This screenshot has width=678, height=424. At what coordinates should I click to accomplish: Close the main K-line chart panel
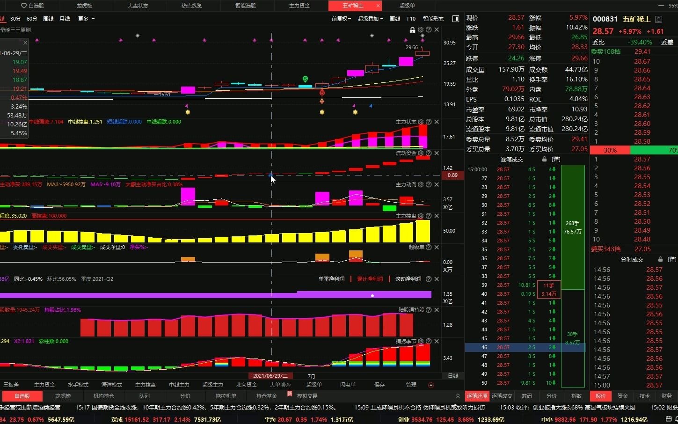coord(437,30)
